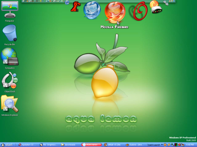
Task: Open the Windows Explorer desktop shortcut
Action: tap(10, 105)
